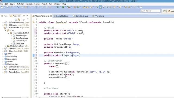This screenshot has width=174, height=98.
Task: Click the Back navigation arrow icon
Action: 129,7
